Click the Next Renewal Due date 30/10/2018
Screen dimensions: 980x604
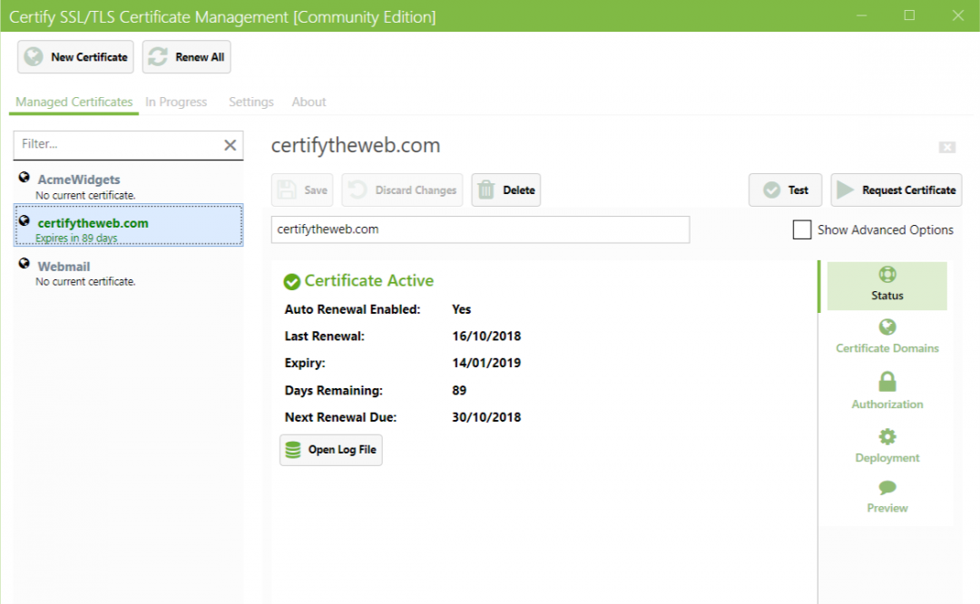486,417
